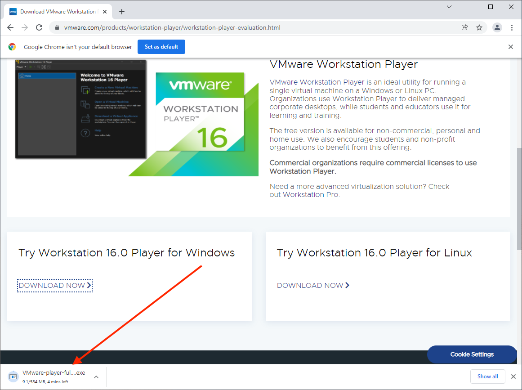Close the downloads bar
Viewport: 522px width, 390px height.
tap(513, 377)
